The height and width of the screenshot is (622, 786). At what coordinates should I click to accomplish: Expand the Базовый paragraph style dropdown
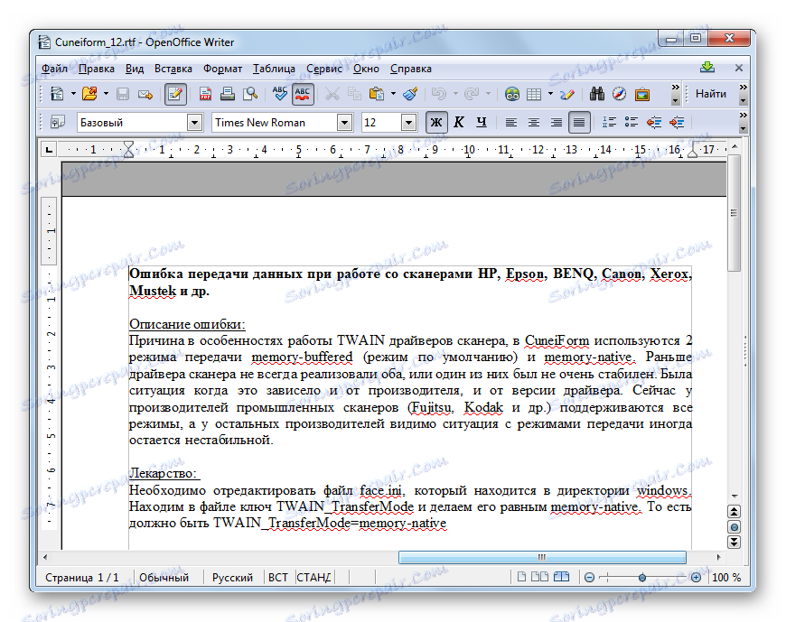point(194,122)
